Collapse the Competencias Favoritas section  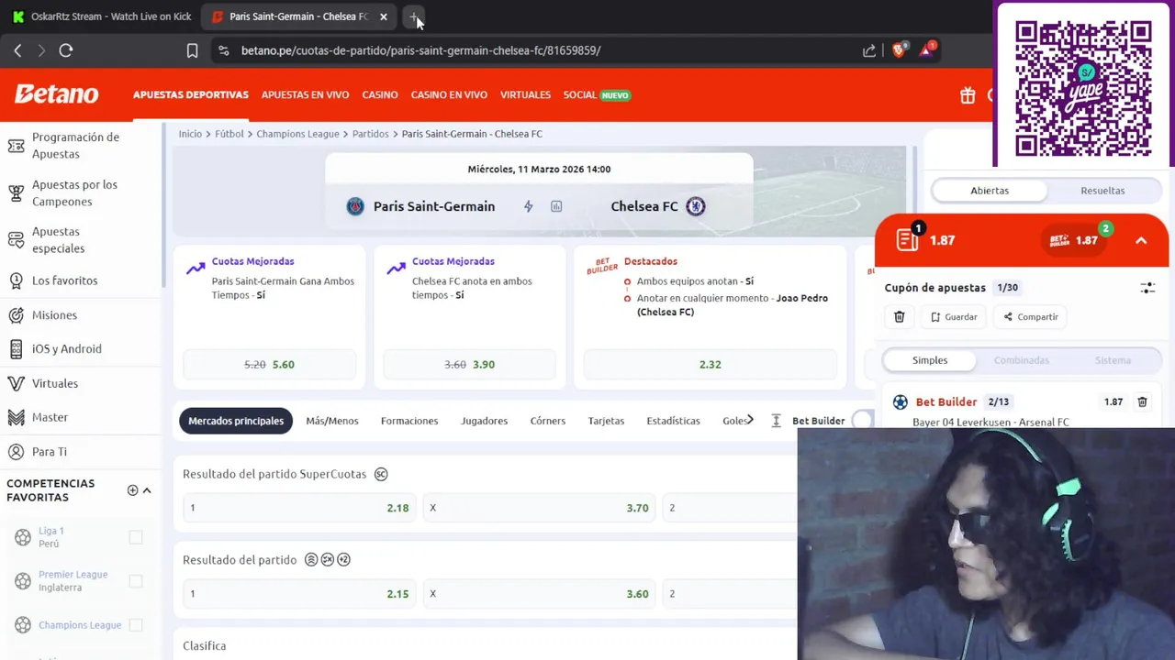(147, 490)
